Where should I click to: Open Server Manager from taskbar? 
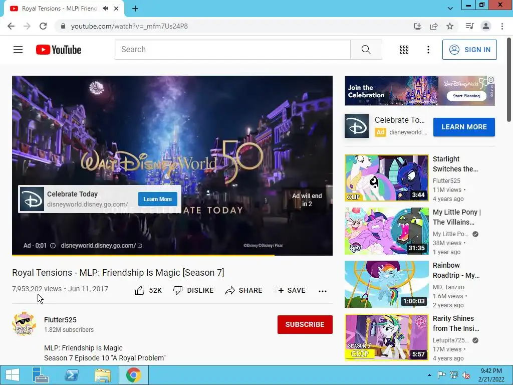[x=41, y=375]
